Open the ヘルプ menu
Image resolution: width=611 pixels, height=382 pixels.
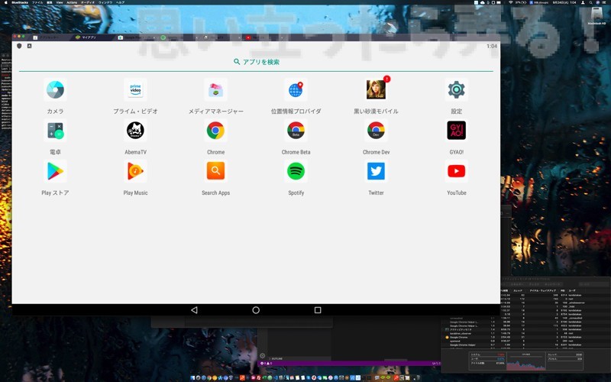pos(121,2)
